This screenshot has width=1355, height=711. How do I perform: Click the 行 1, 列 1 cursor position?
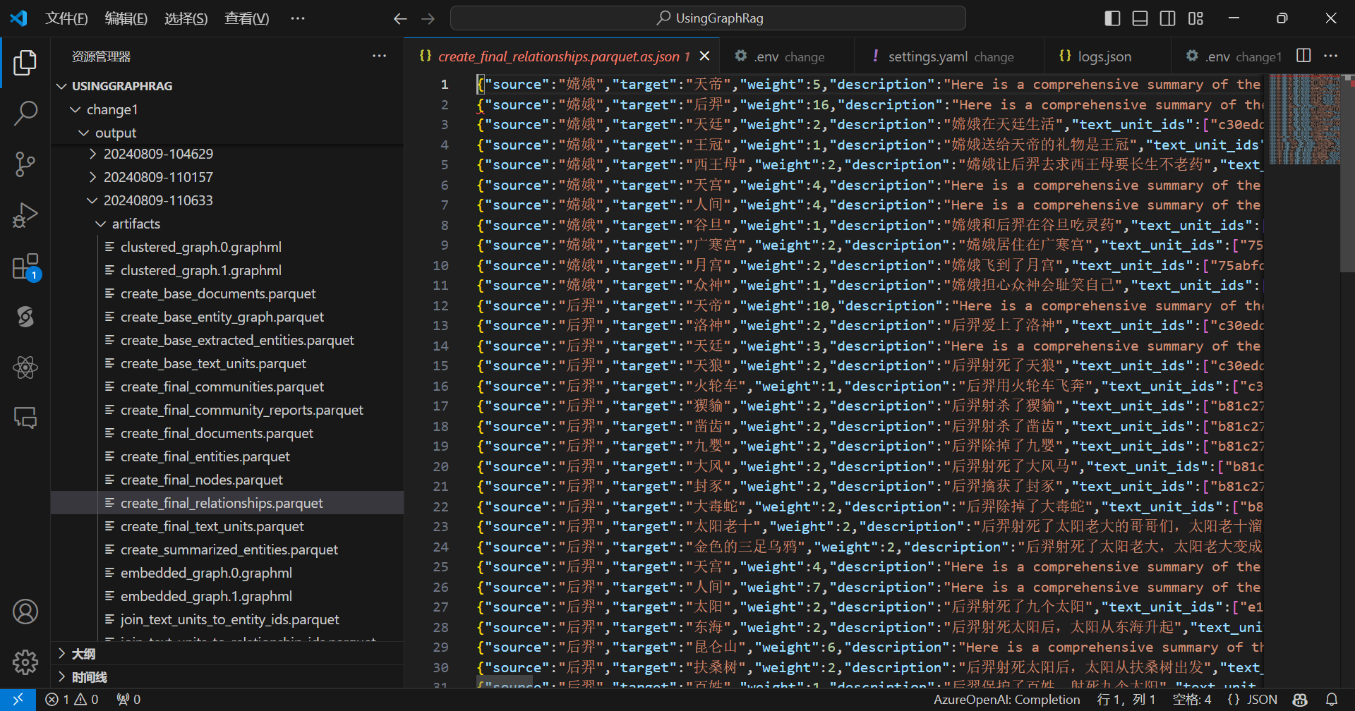(1126, 699)
